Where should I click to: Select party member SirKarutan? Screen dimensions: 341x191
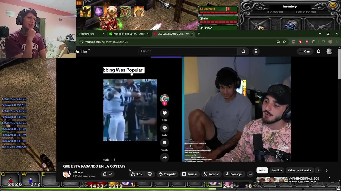click(x=218, y=28)
